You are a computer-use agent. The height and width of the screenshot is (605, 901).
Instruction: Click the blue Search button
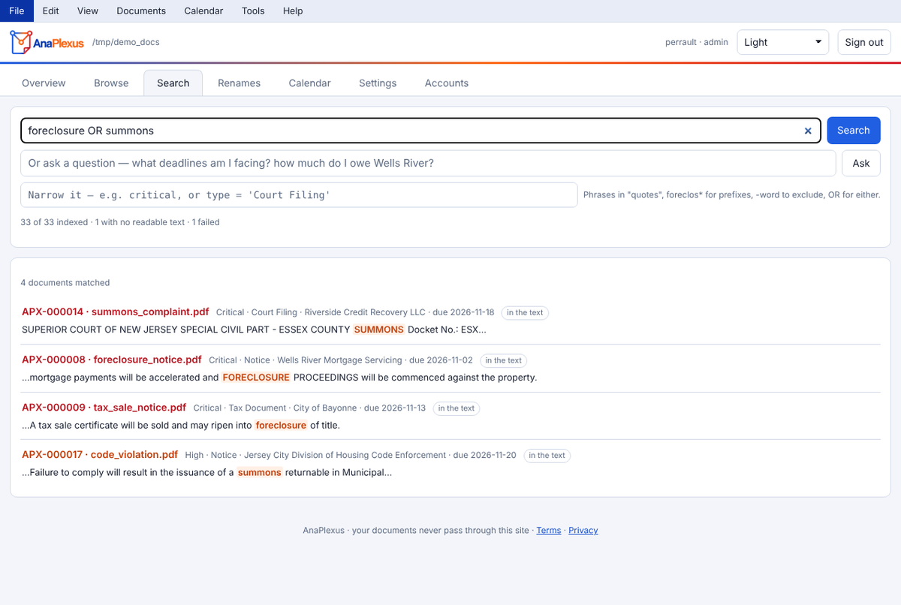click(x=854, y=131)
